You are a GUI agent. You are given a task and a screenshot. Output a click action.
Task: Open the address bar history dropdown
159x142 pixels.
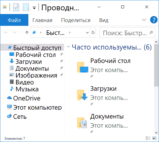[x=87, y=33]
